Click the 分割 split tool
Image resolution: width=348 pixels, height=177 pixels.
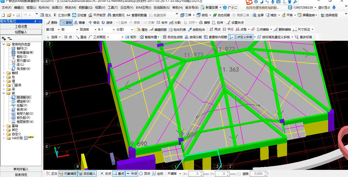tap(175, 22)
